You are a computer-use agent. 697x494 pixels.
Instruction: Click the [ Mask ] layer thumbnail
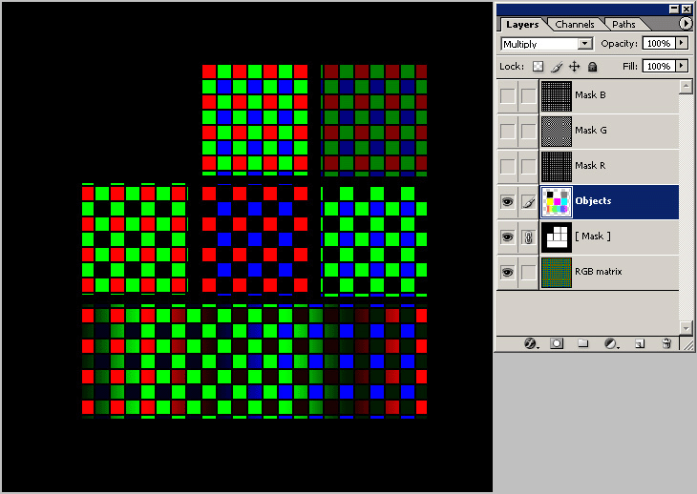pos(557,237)
